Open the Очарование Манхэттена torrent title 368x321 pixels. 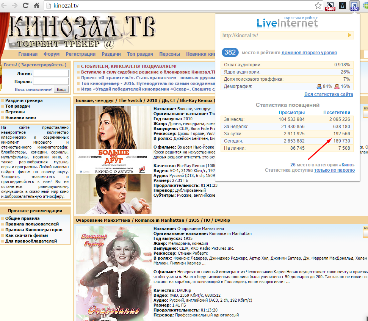pos(153,220)
